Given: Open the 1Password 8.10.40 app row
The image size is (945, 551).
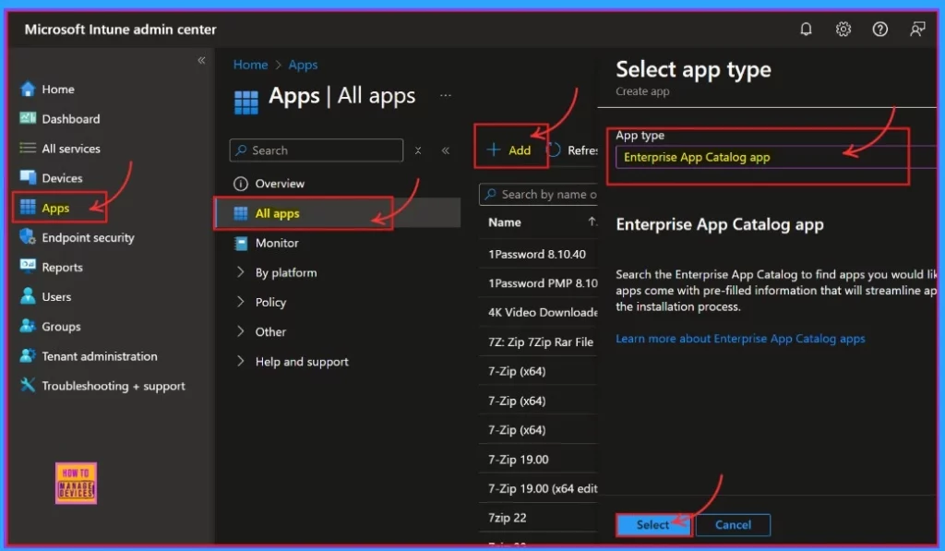Looking at the screenshot, I should pyautogui.click(x=538, y=254).
